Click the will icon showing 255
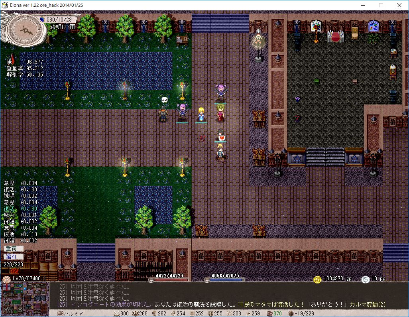409x317 pixels. tap(210, 313)
